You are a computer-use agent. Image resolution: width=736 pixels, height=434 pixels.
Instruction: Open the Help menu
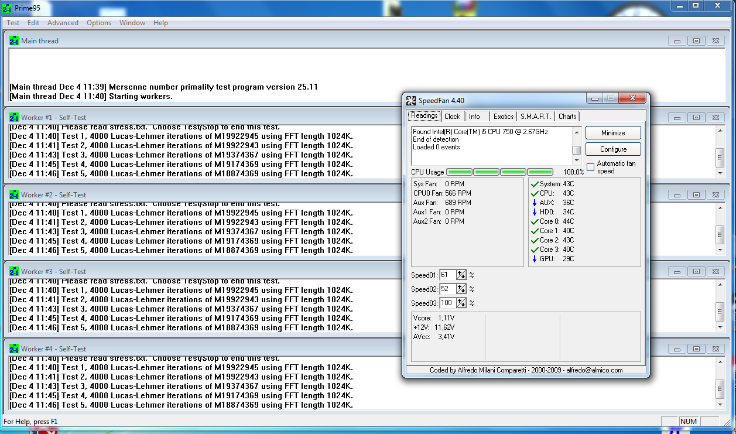tap(160, 23)
